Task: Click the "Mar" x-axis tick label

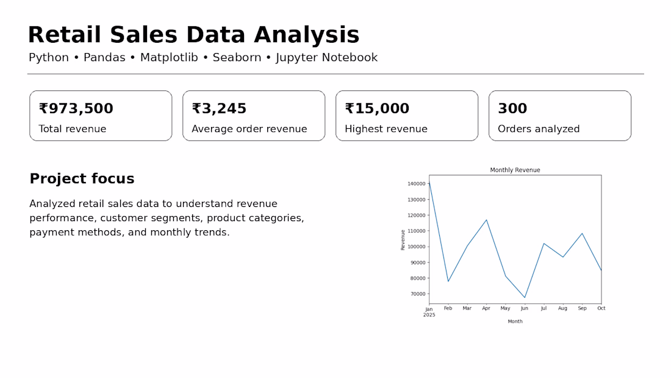Action: (x=467, y=308)
